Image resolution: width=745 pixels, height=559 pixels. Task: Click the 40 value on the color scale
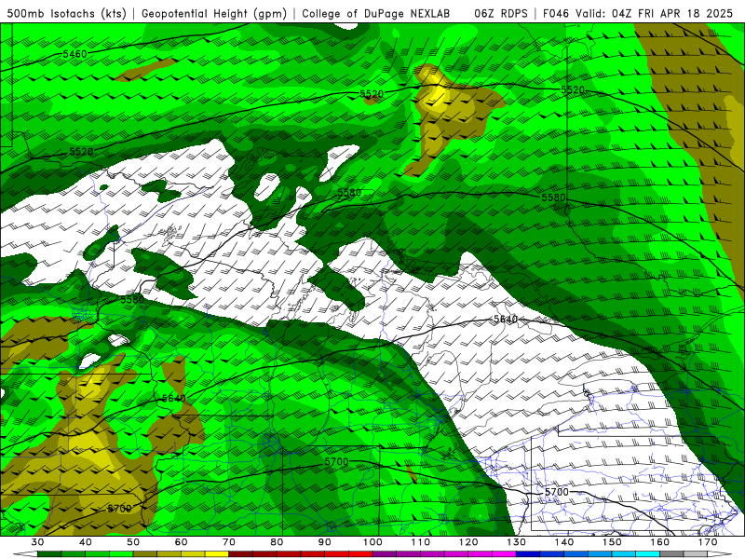tap(86, 542)
